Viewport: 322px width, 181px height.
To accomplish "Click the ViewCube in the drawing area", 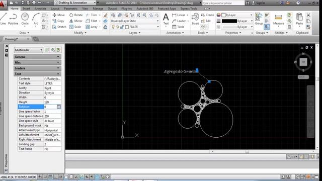I will pyautogui.click(x=303, y=62).
